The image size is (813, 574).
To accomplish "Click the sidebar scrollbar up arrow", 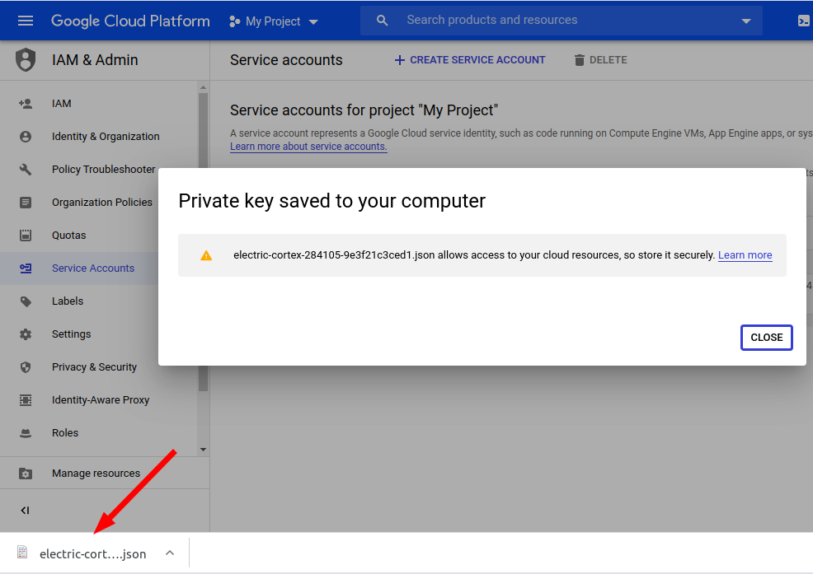I will [203, 87].
